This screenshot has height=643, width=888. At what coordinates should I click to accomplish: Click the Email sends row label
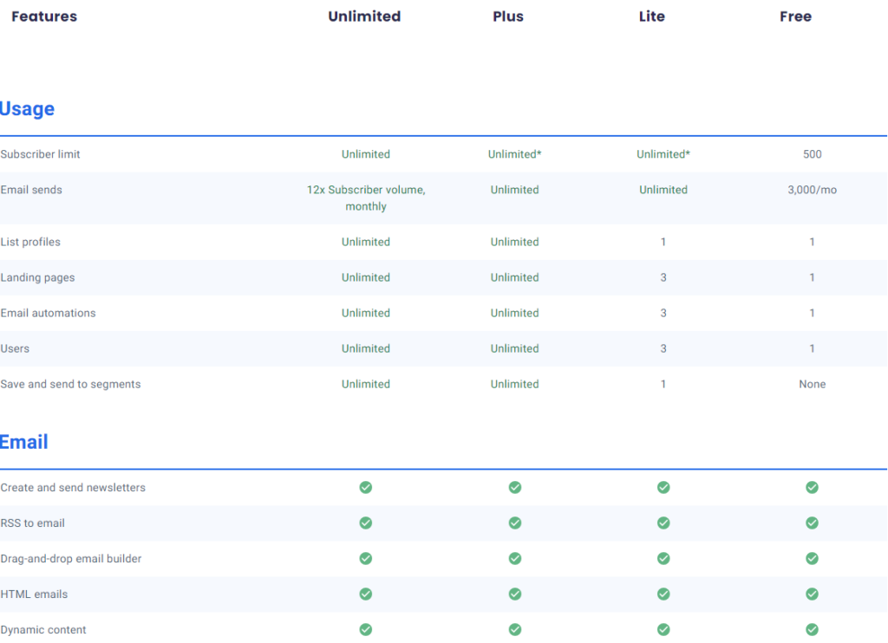point(31,190)
